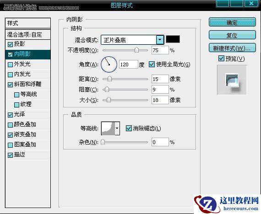Open the 等高线 contour picker arrow
The image size is (261, 214).
tap(117, 128)
